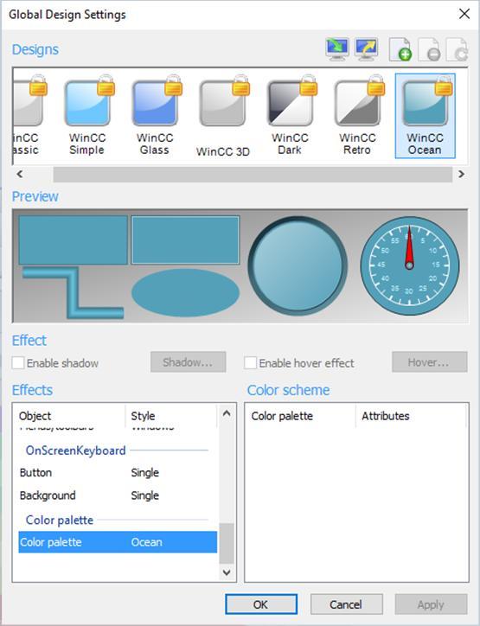
Task: Choose the WinCC 3D design
Action: 222,116
